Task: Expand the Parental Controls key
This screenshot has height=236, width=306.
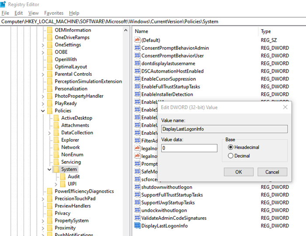Action: point(43,74)
